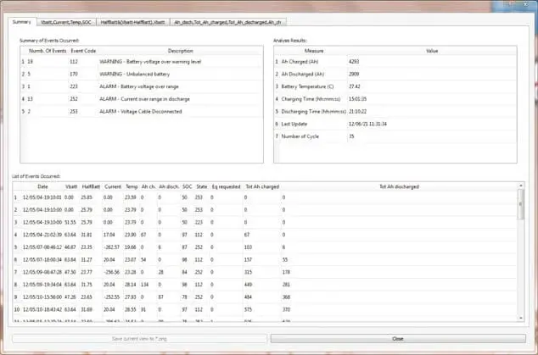
Task: Click current value -262.57 in events list
Action: (111, 247)
